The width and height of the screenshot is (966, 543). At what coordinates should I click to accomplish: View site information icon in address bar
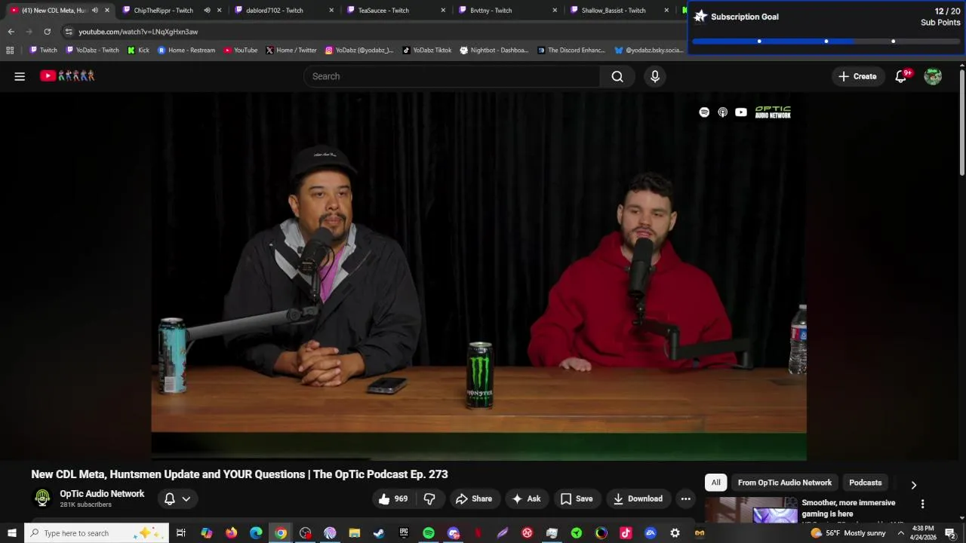click(69, 32)
